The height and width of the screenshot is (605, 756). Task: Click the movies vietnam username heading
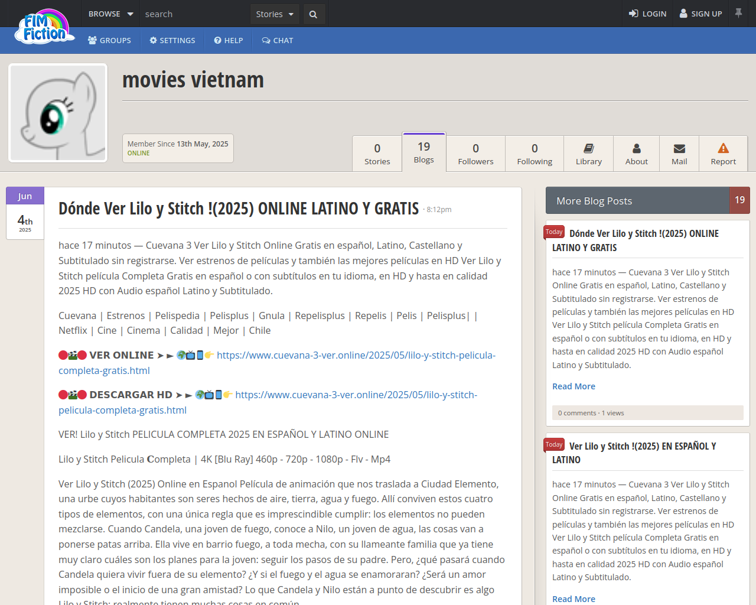click(x=193, y=80)
